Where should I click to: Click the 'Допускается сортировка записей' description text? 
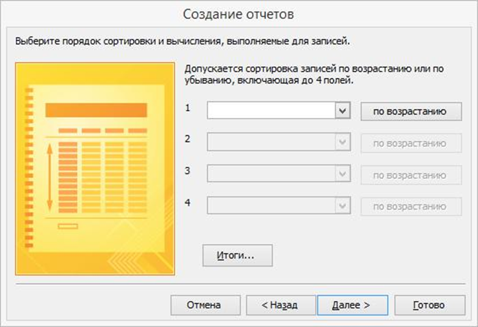(x=314, y=74)
